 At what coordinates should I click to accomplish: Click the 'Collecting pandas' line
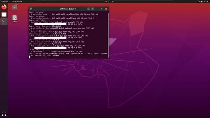tap(37, 16)
